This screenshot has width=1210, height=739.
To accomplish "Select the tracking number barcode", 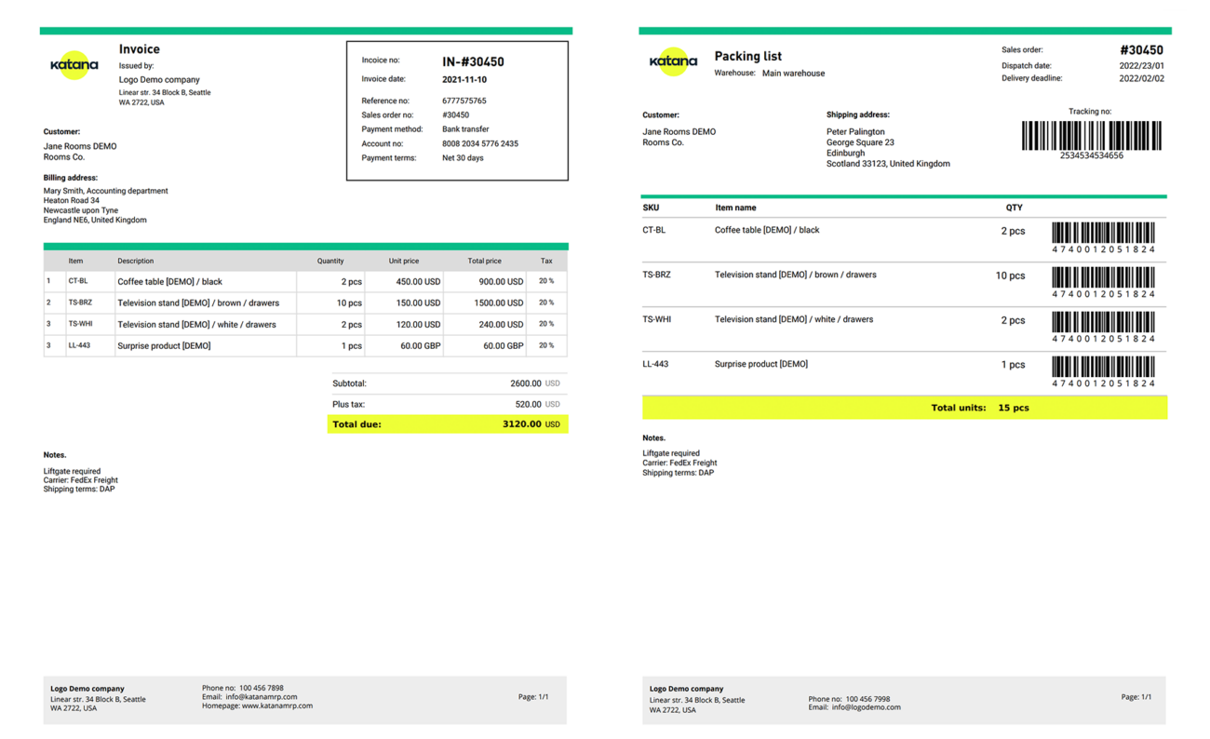I will (x=1092, y=136).
